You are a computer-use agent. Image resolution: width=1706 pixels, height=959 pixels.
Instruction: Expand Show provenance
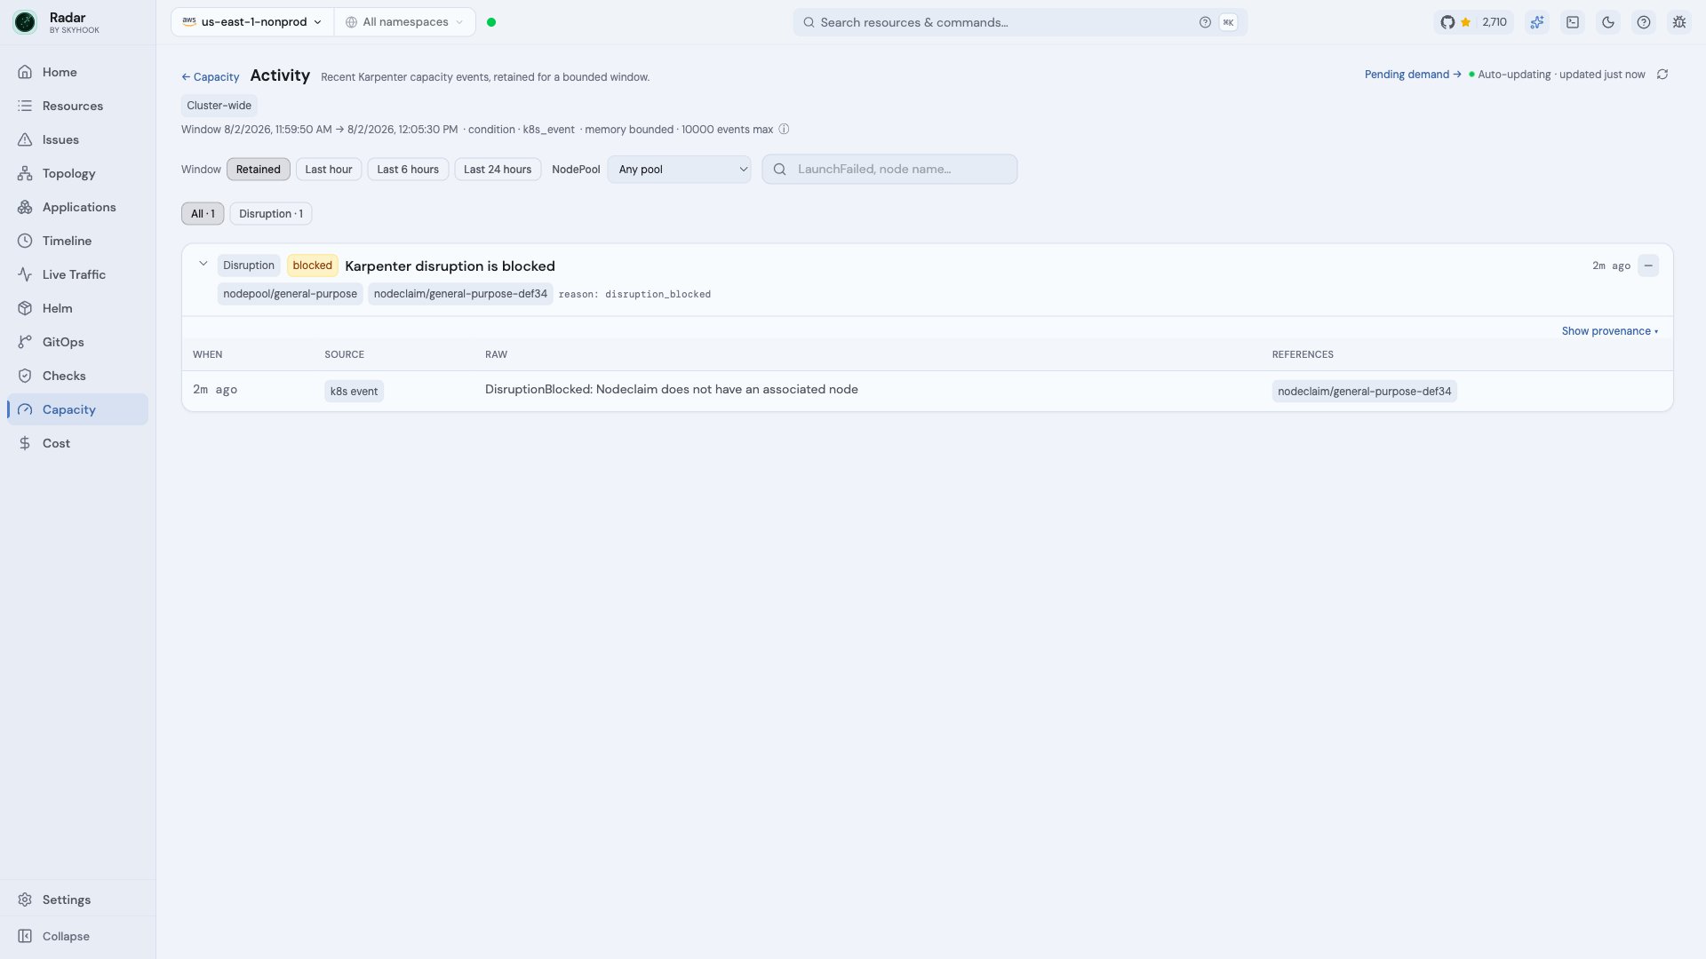point(1610,331)
